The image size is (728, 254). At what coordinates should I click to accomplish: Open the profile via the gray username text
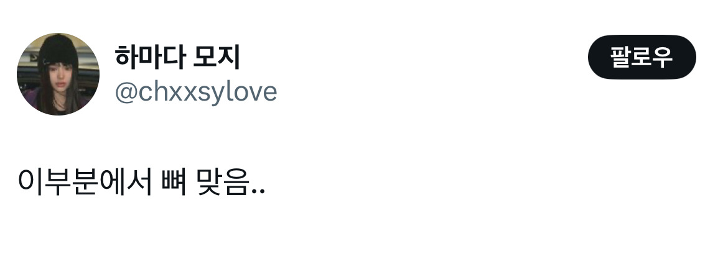196,92
